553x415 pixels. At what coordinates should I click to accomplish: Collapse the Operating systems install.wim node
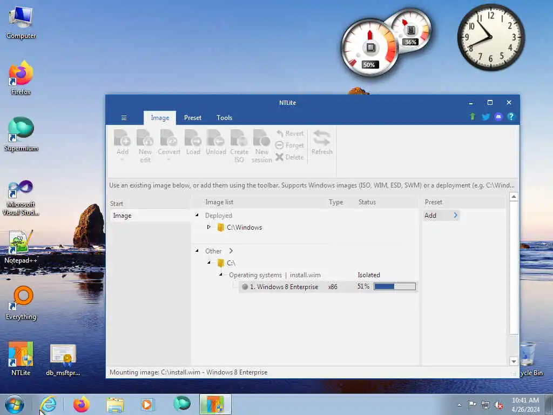click(221, 274)
